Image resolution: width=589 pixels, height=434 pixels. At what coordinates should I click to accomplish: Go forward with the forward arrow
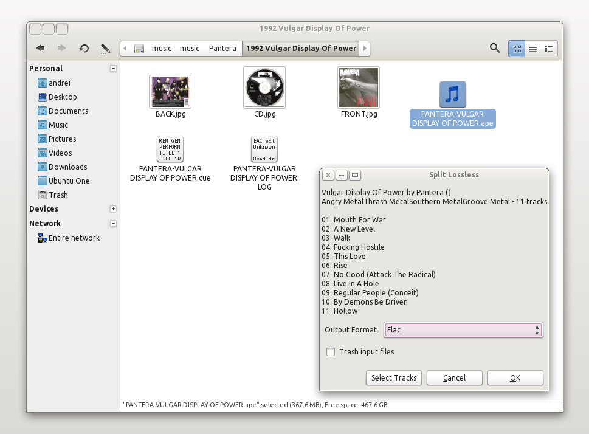tap(61, 48)
